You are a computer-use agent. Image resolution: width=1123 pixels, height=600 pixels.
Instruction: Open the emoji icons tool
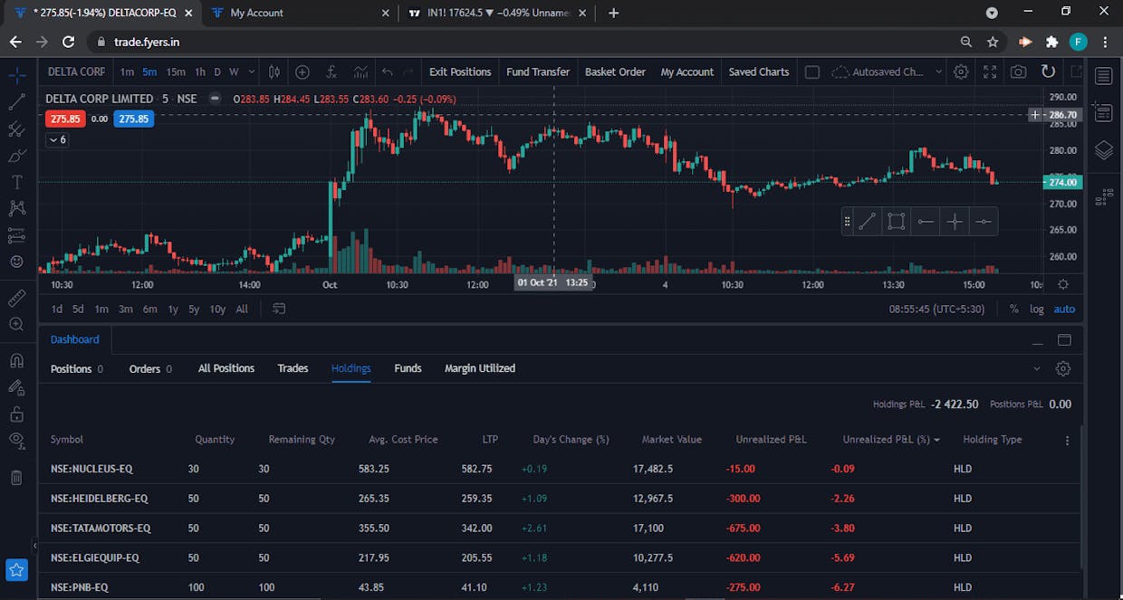pos(16,262)
